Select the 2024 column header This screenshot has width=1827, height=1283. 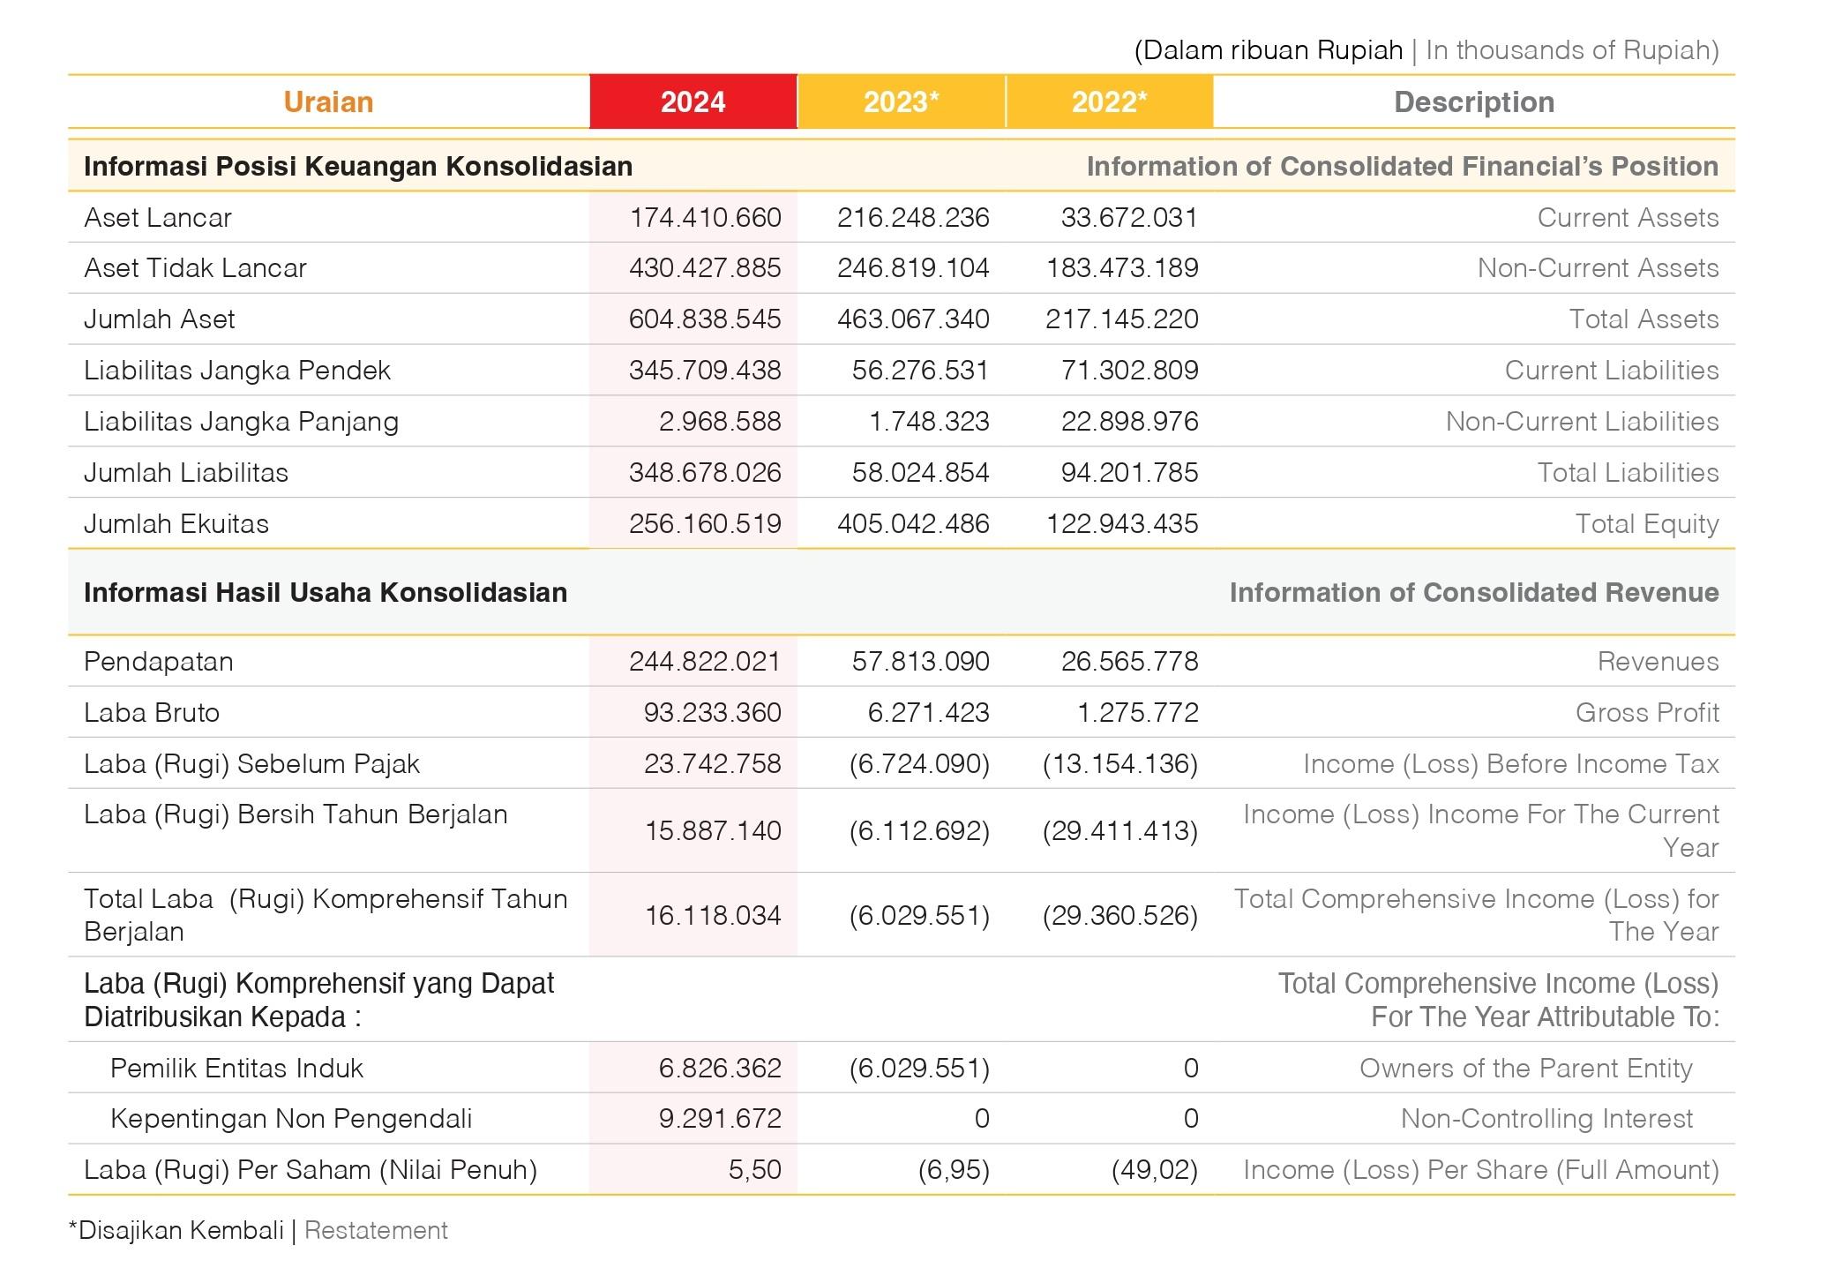point(693,102)
